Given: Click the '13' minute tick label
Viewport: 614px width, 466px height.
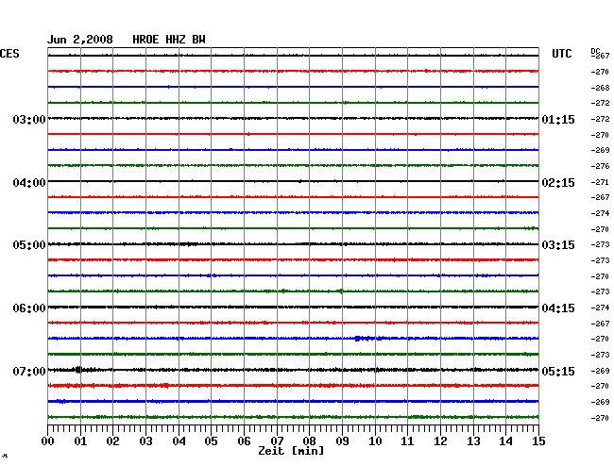Looking at the screenshot, I should pos(473,441).
